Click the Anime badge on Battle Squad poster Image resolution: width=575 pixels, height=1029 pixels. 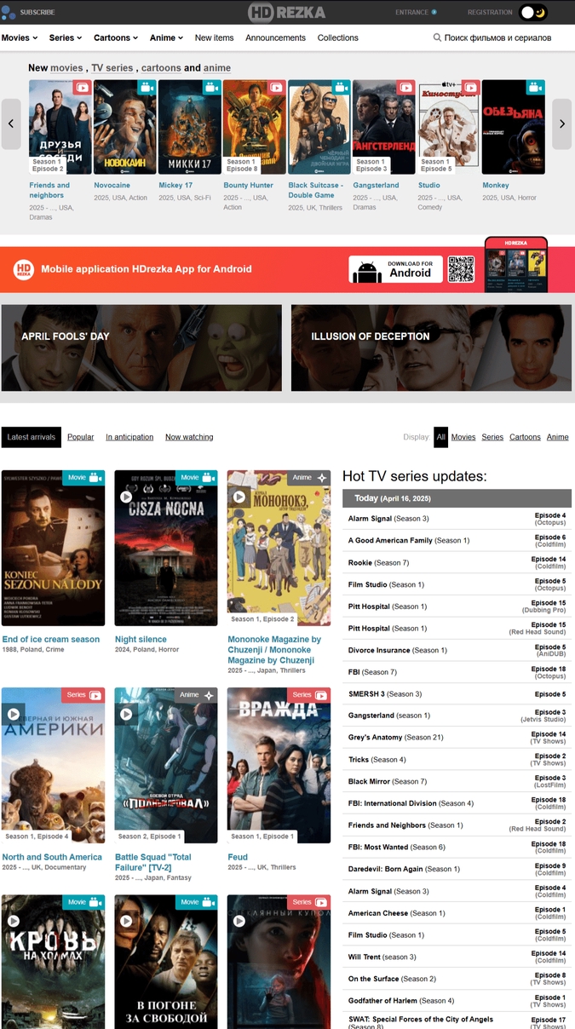[197, 695]
